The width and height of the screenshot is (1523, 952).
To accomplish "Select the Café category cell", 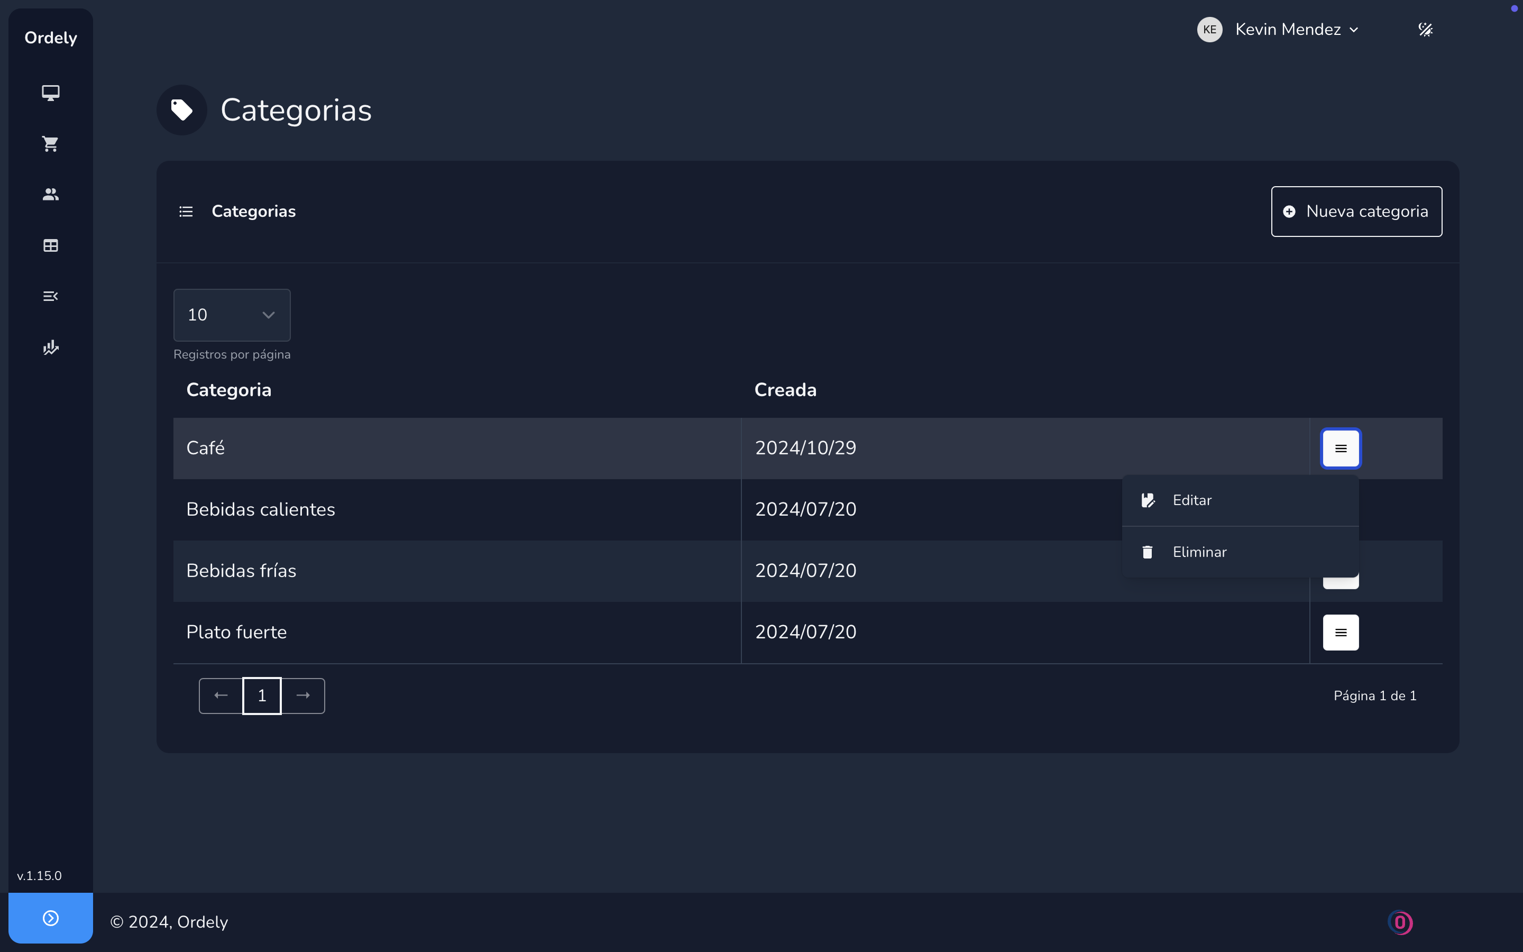I will coord(457,448).
